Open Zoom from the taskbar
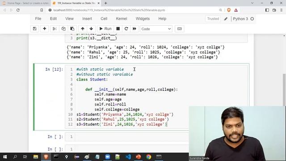286x161 pixels. click(107, 157)
